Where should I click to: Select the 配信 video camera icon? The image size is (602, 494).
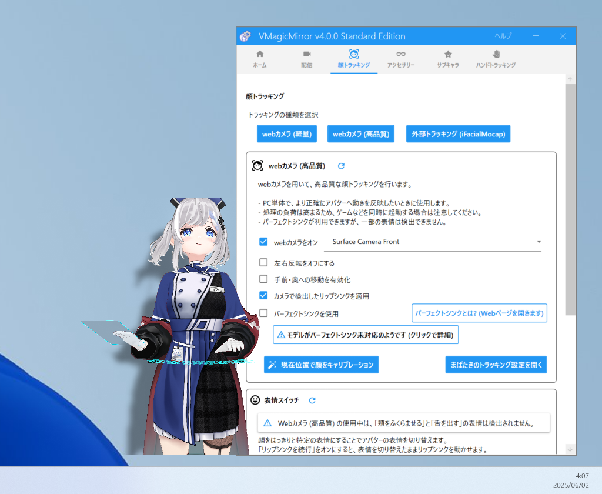click(306, 55)
